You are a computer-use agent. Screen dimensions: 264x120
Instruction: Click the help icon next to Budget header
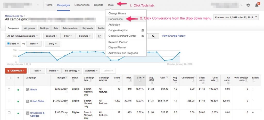pos(67,78)
